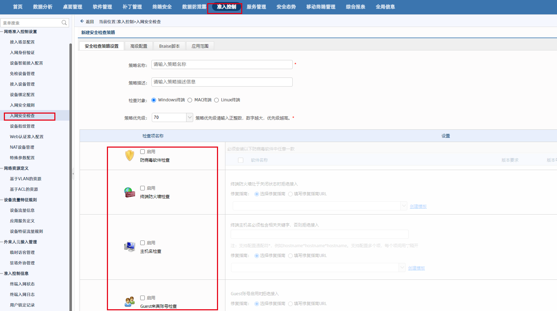Open the 终端安全 top menu
Screen dimensions: 557x311
162,7
